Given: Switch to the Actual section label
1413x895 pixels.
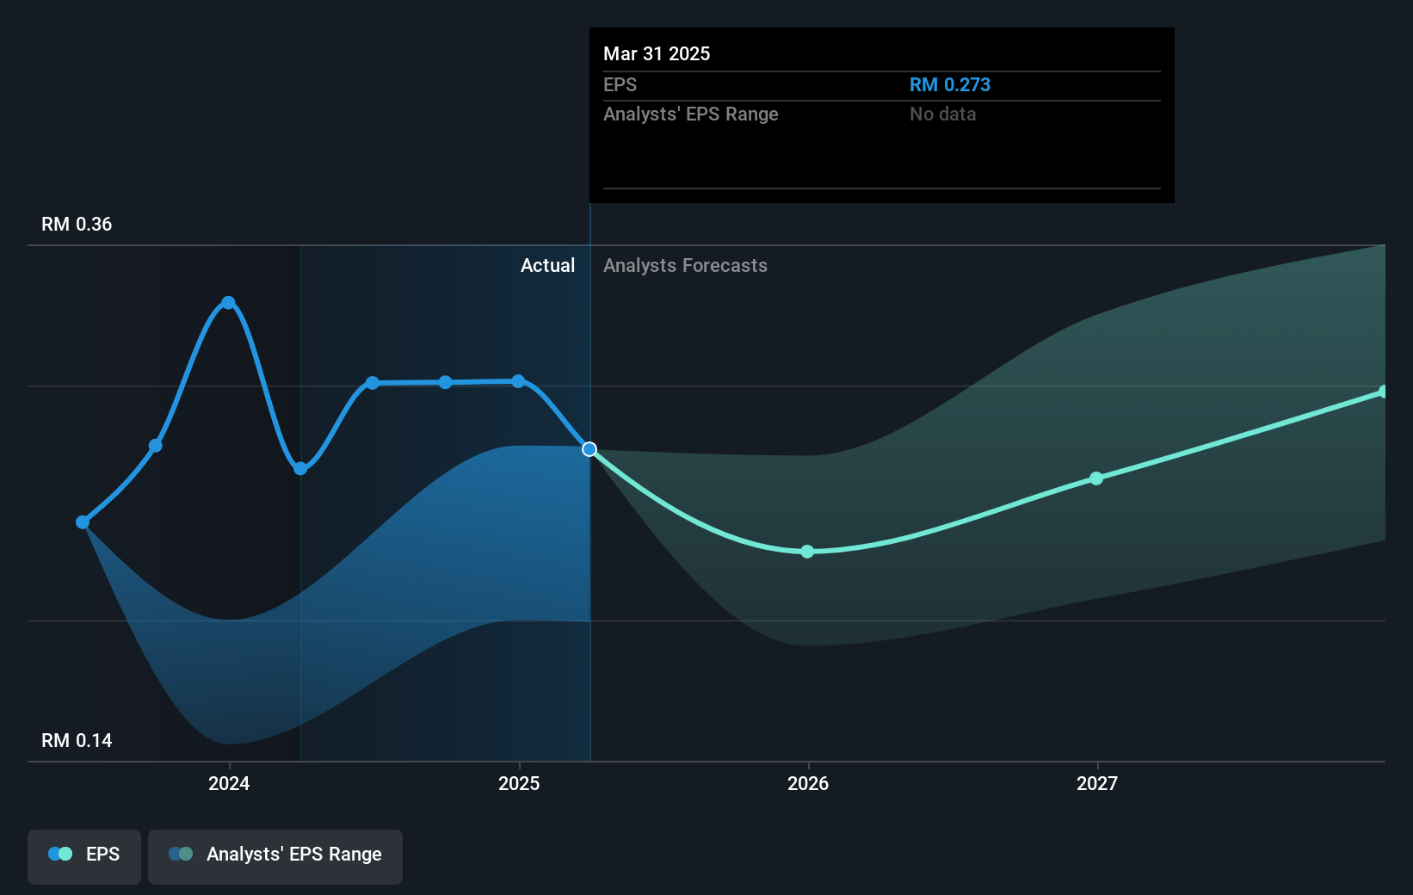Looking at the screenshot, I should [x=547, y=265].
